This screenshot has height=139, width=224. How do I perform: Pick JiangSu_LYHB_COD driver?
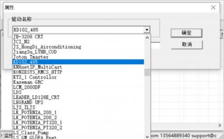point(78,52)
